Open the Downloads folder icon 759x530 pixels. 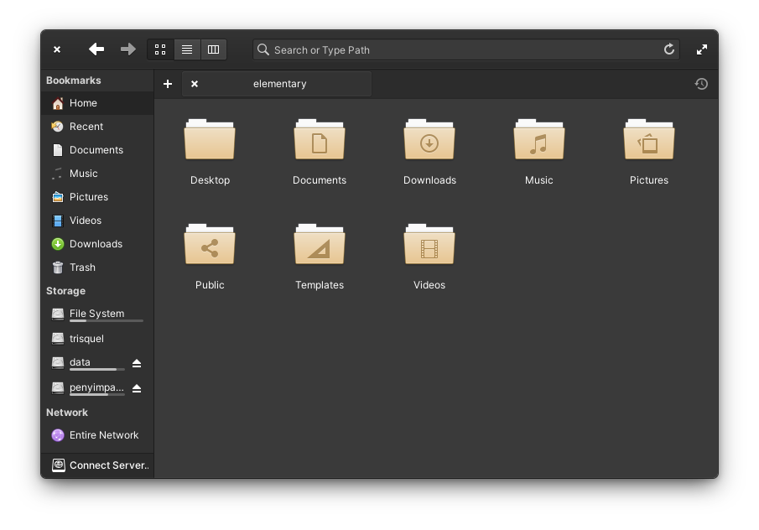[429, 140]
